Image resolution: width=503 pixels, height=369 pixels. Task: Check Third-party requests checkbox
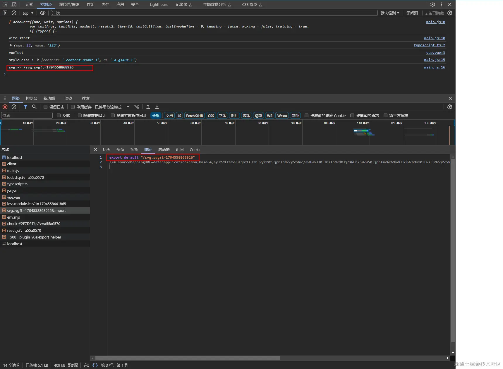pyautogui.click(x=385, y=116)
